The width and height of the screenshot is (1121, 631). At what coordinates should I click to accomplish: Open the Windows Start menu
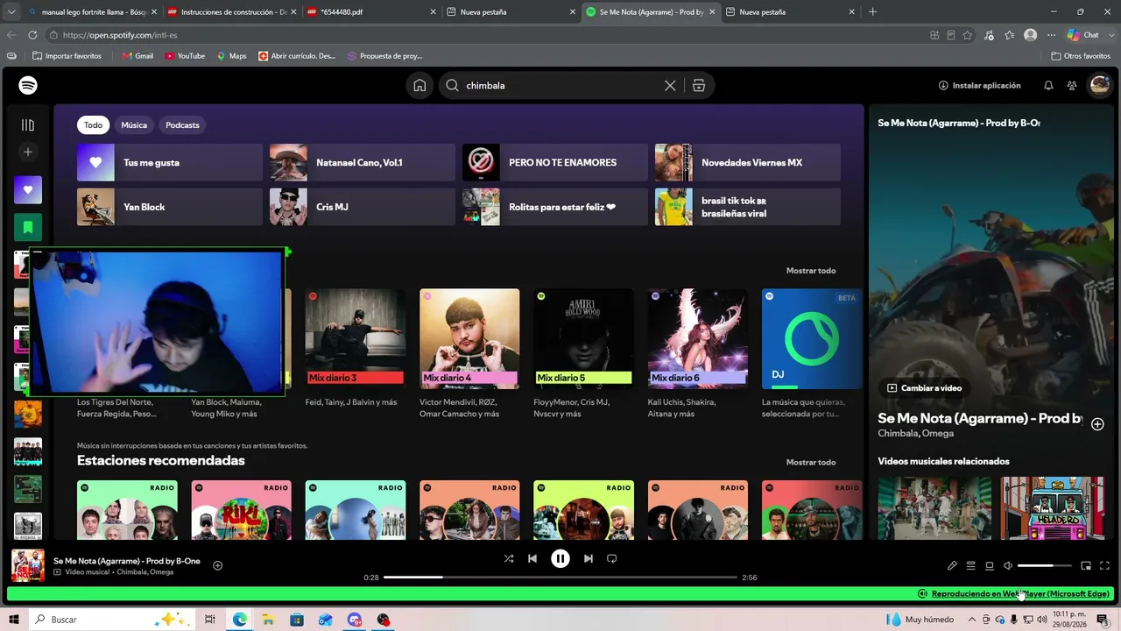point(13,620)
